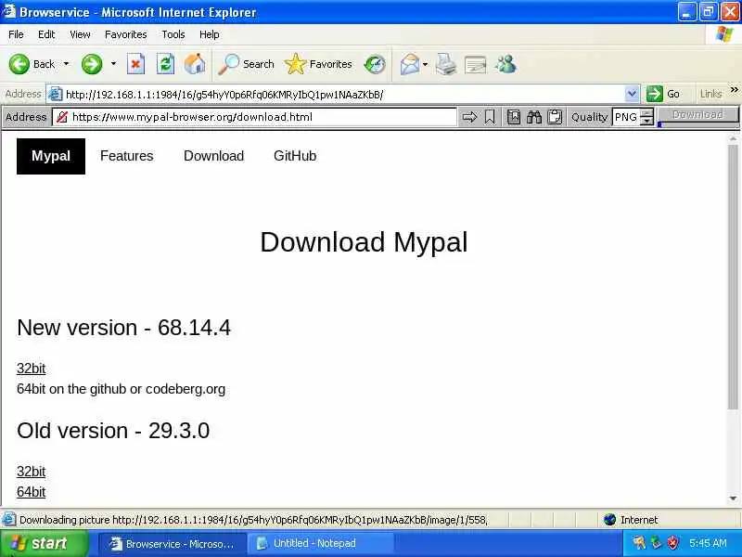Click the green Go button

[663, 94]
